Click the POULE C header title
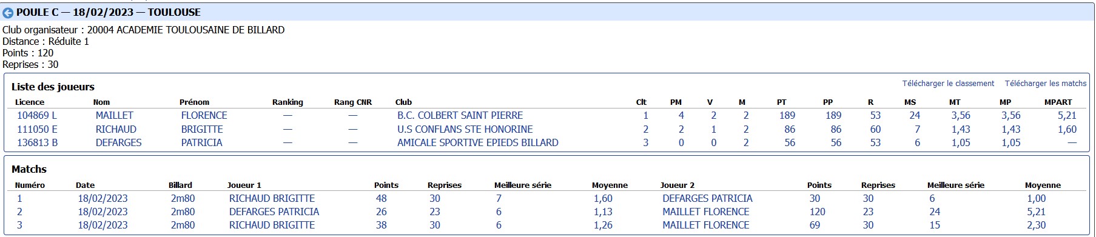Image resolution: width=1096 pixels, height=237 pixels. tap(108, 12)
